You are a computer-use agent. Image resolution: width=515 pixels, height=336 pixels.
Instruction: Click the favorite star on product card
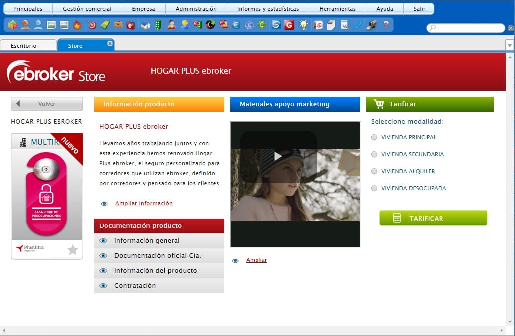point(72,250)
